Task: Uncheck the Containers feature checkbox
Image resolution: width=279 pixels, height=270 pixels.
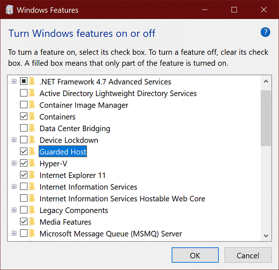Action: pos(24,116)
